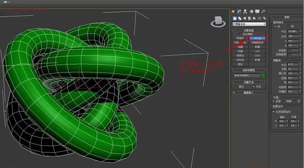304x168 pixels.
Task: Select the 结 base curve radio button
Action: click(275, 26)
